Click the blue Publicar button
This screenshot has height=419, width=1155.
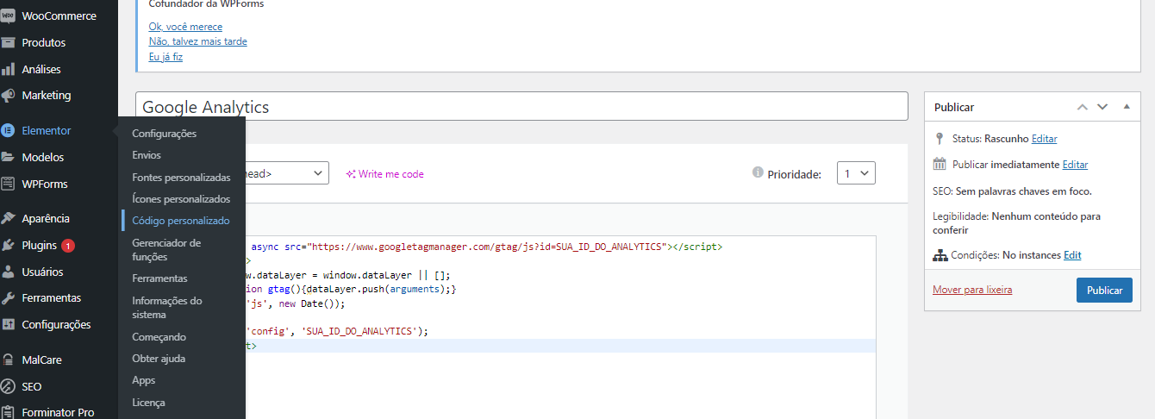(x=1104, y=291)
